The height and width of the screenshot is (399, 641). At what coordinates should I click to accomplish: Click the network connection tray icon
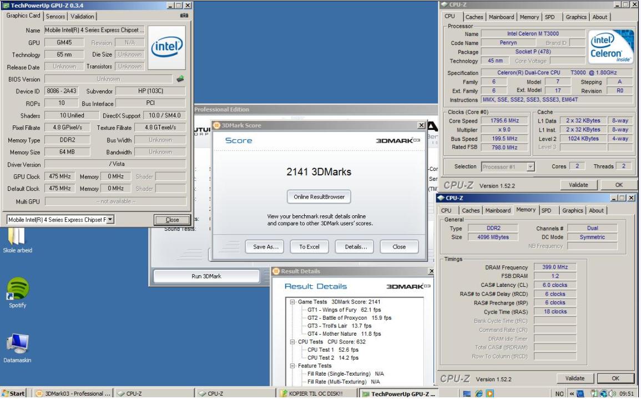603,393
